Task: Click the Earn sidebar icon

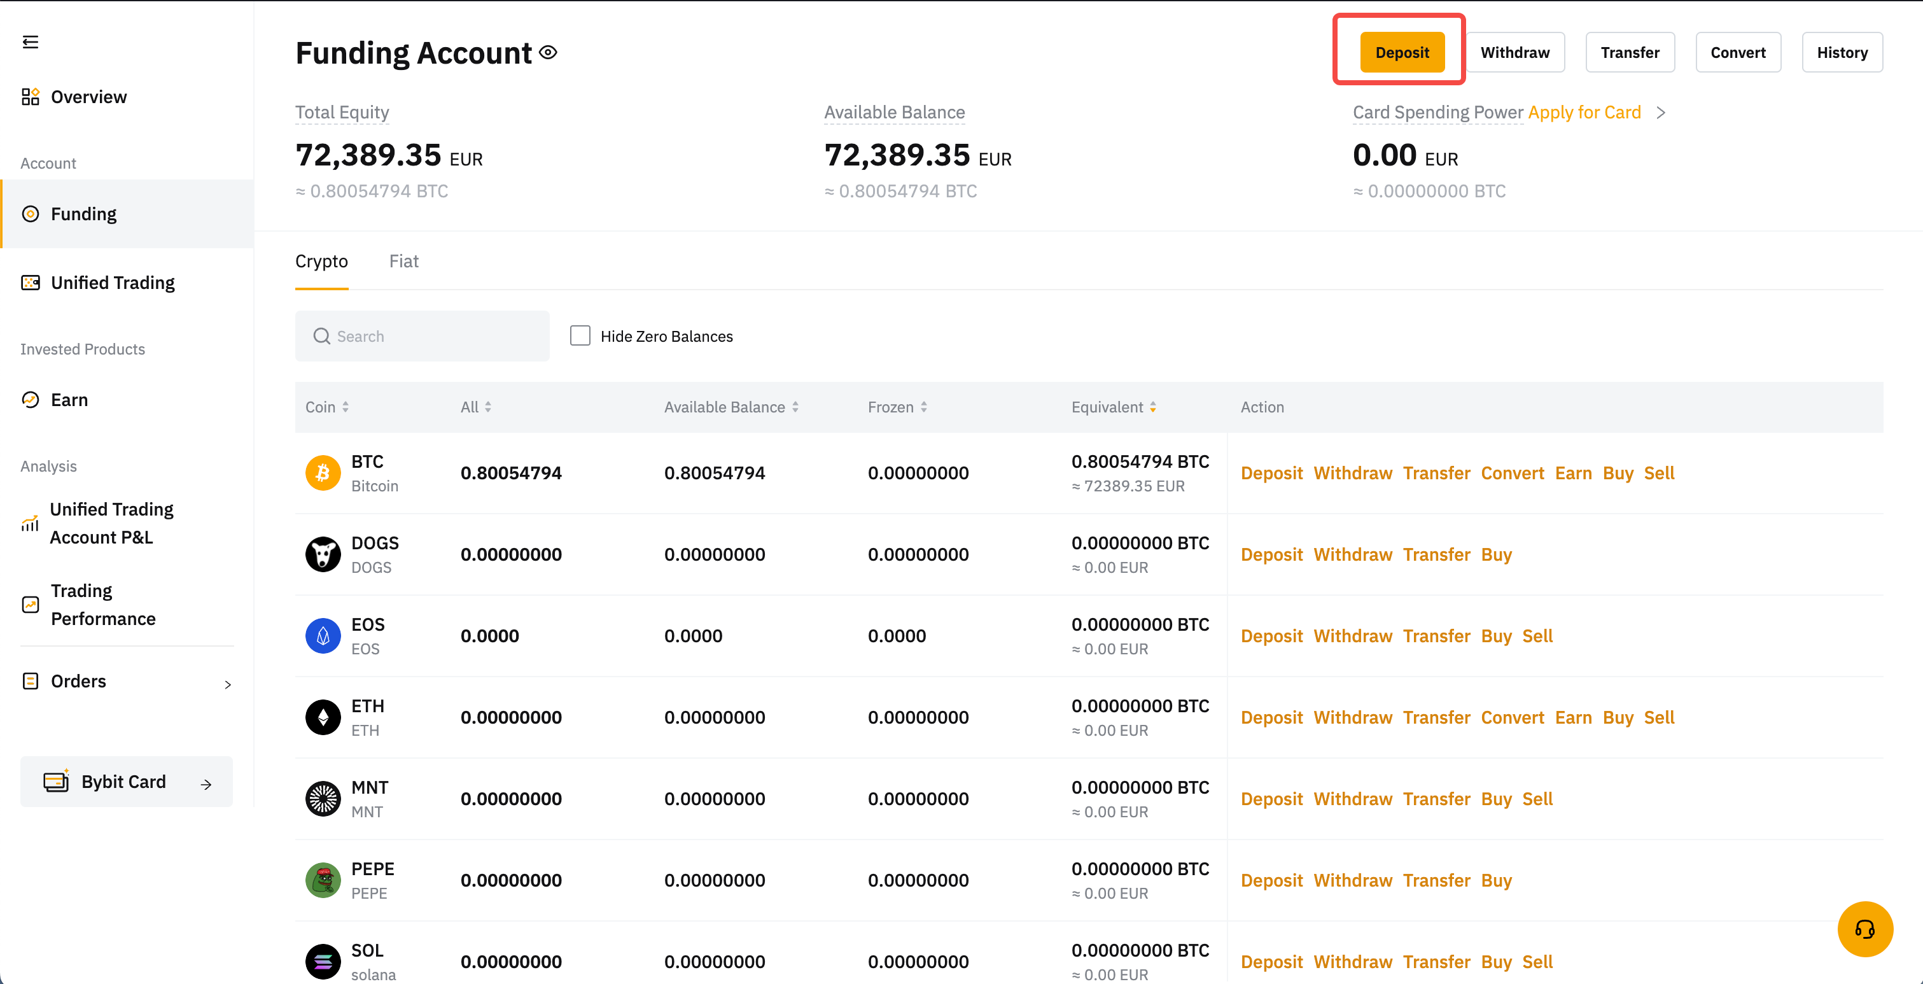Action: click(x=30, y=400)
